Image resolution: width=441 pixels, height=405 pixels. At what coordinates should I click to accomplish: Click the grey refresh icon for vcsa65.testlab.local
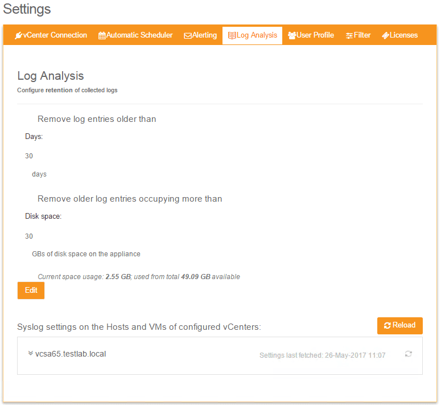tap(408, 354)
